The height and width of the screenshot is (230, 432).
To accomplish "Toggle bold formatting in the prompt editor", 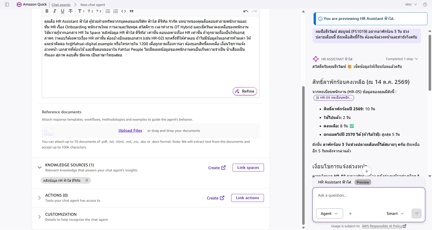I will pyautogui.click(x=47, y=11).
